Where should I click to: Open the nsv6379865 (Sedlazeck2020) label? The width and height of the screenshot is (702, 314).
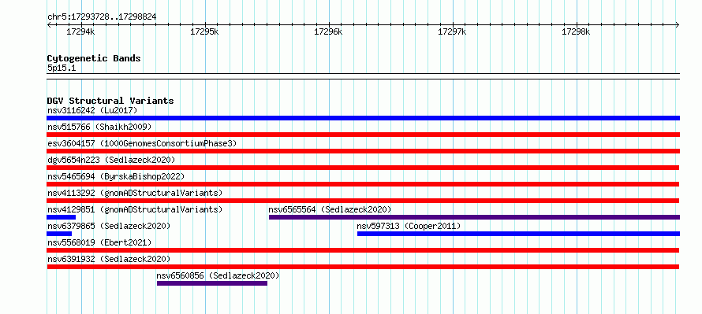[x=109, y=226]
